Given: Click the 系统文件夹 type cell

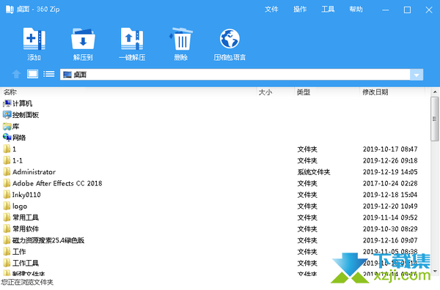Looking at the screenshot, I should click(314, 172).
